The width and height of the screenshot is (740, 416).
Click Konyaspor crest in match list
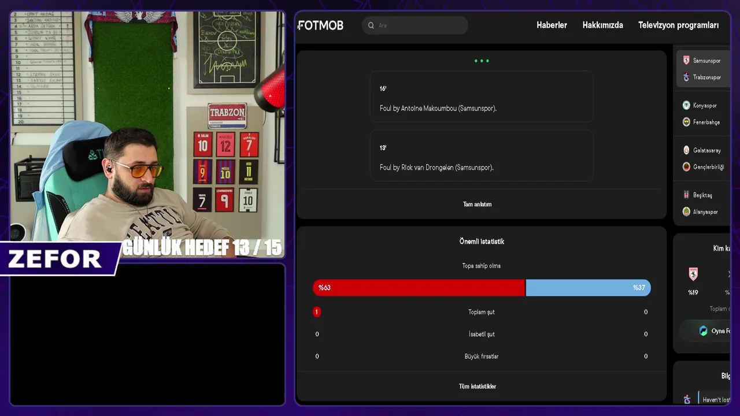(x=686, y=106)
